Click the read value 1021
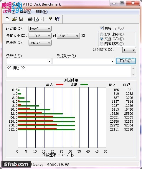The image size is (142, 169). (129, 90)
